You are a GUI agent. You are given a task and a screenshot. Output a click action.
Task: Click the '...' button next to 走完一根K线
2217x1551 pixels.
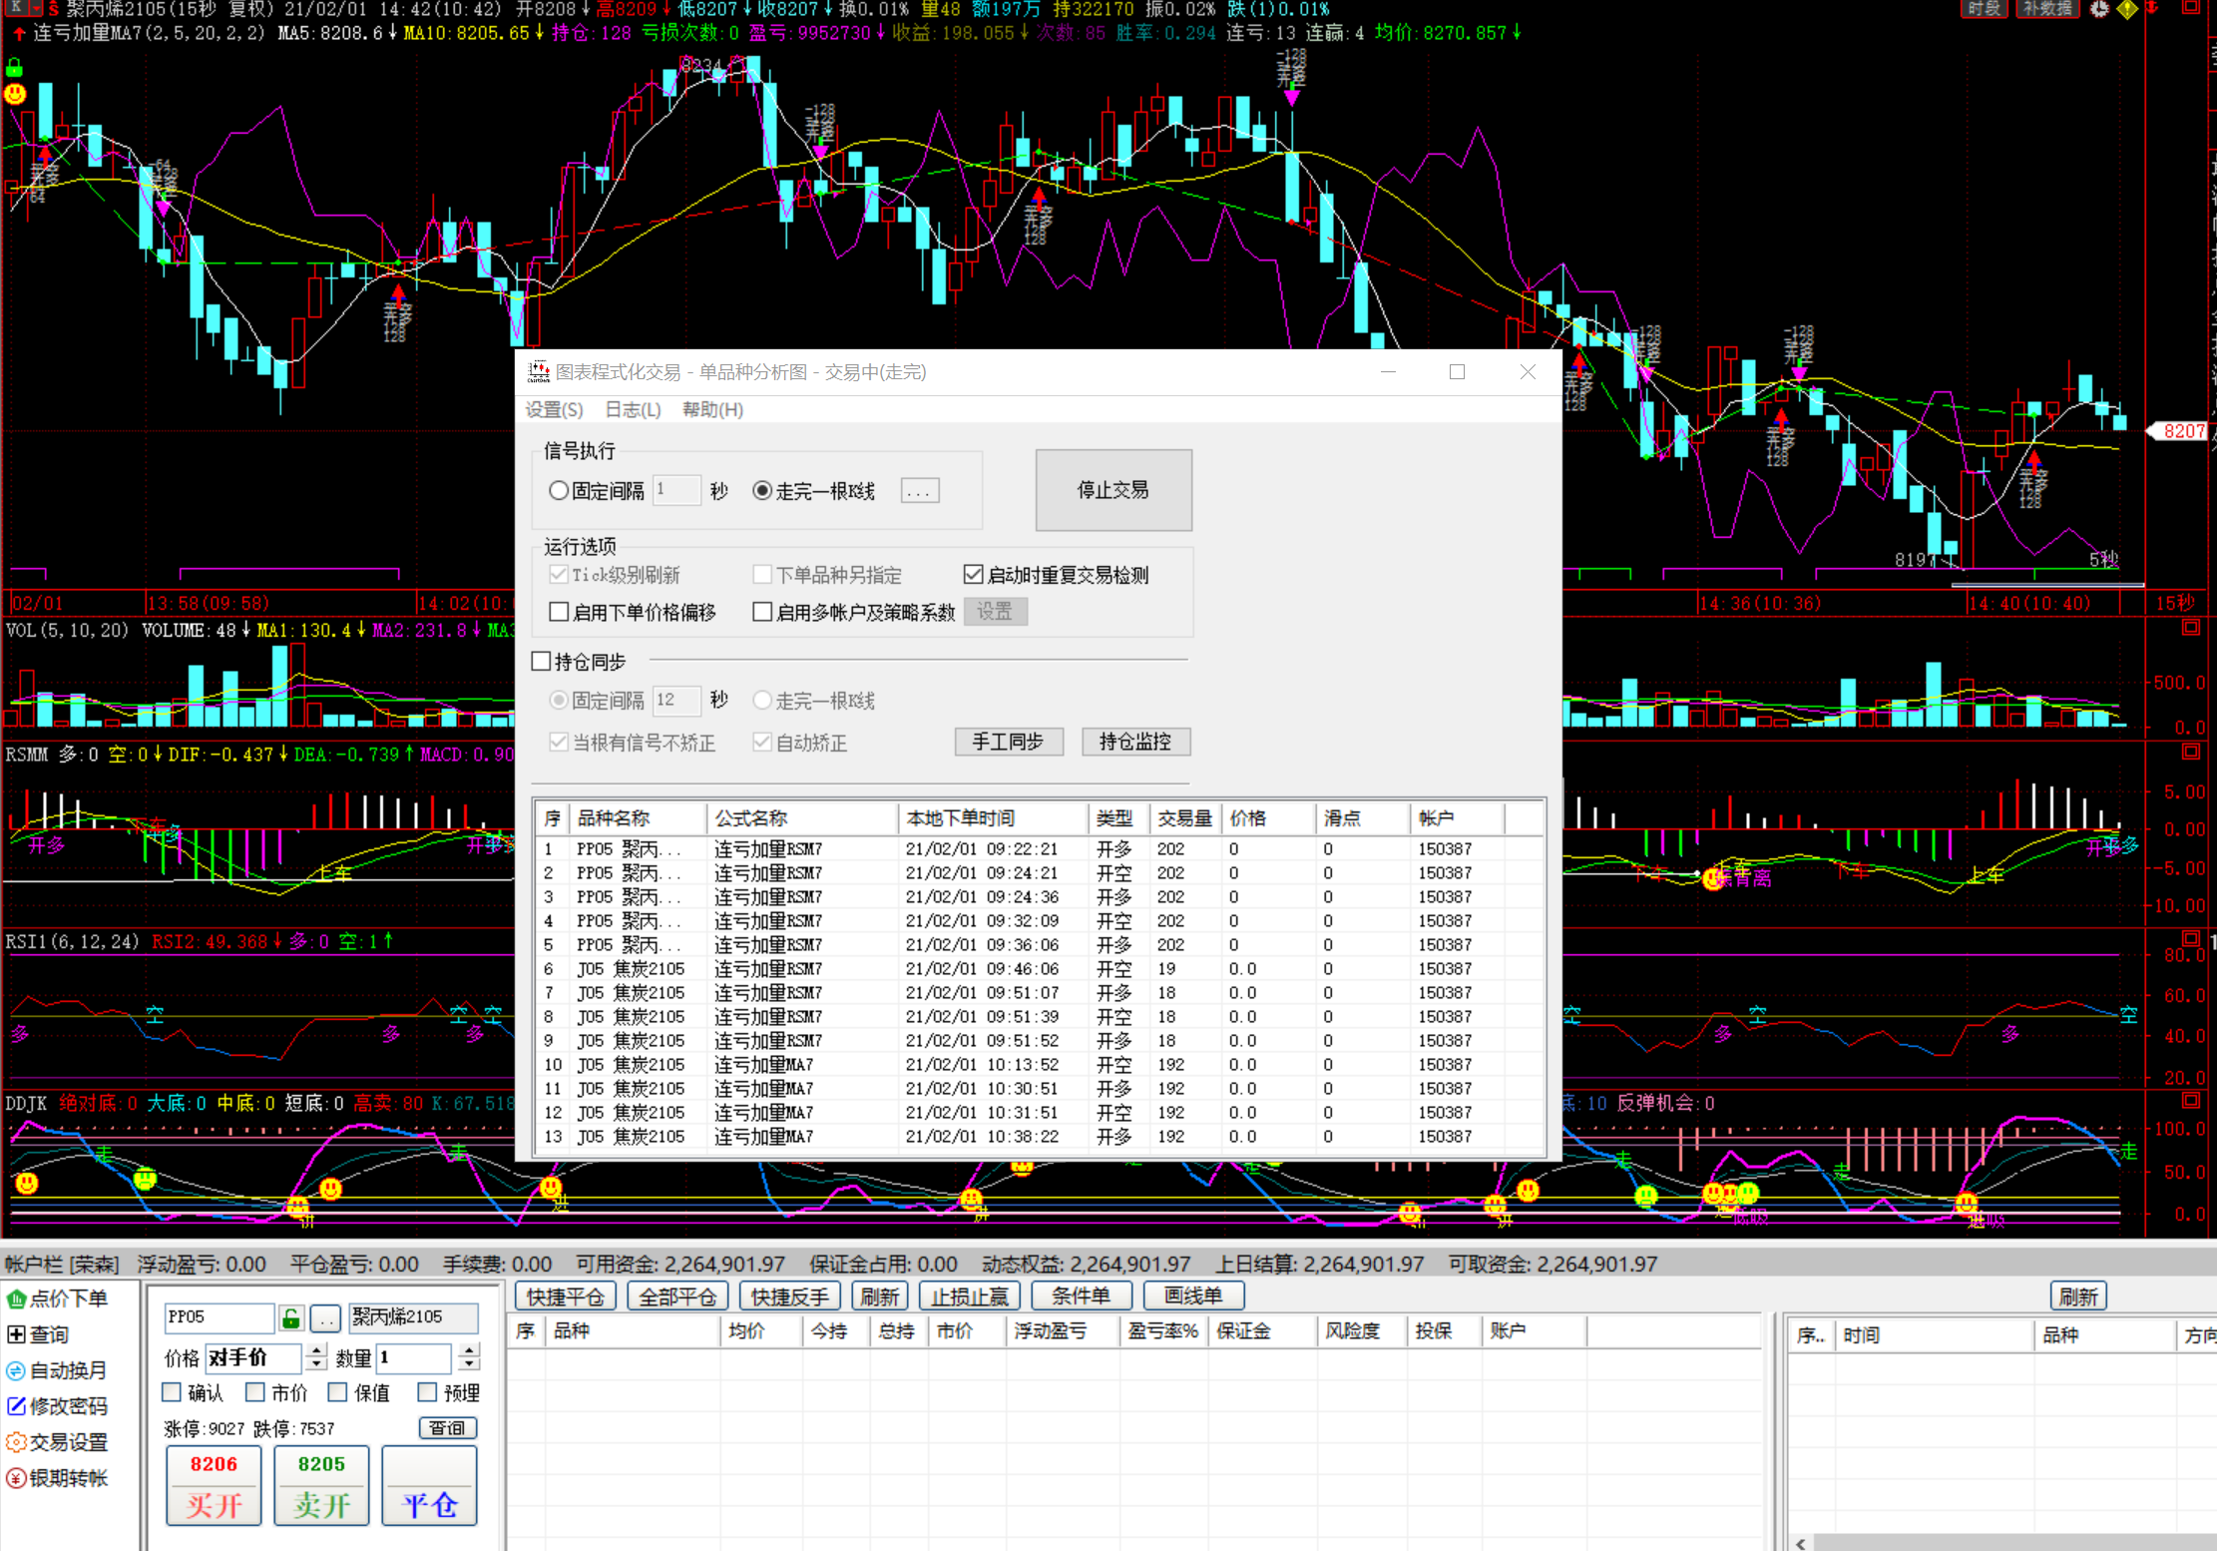point(920,491)
